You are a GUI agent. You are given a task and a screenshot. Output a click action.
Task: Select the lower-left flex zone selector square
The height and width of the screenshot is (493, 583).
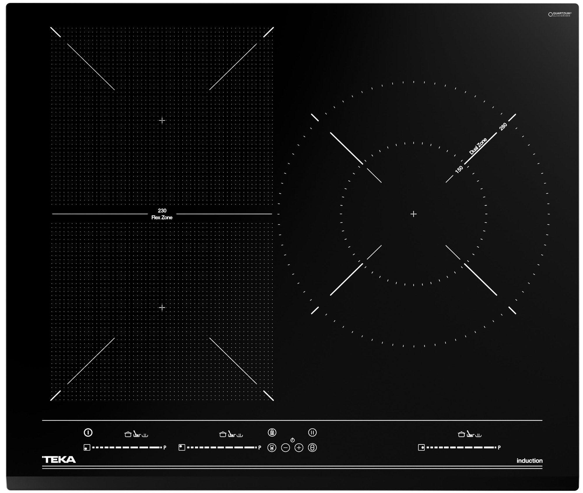(87, 447)
